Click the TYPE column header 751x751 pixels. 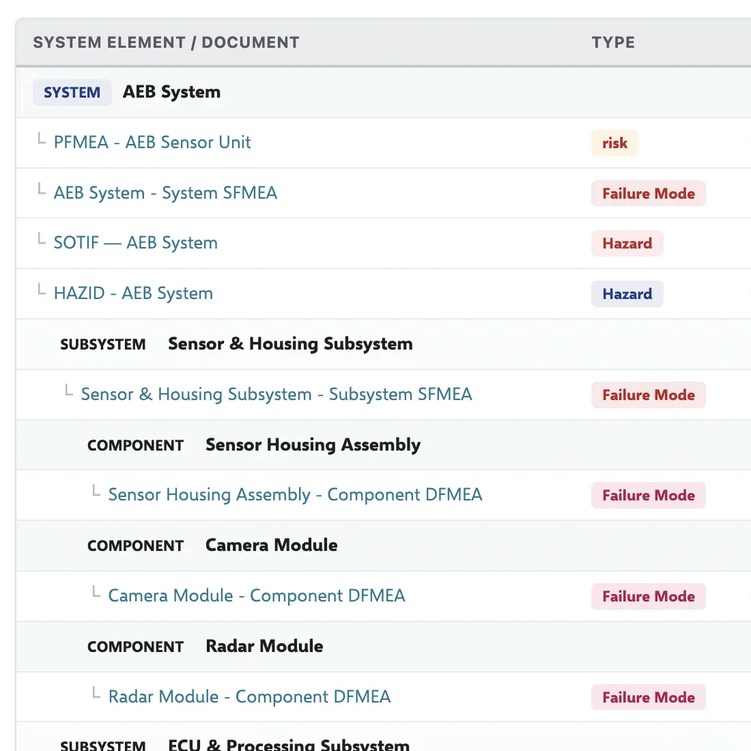pyautogui.click(x=613, y=42)
